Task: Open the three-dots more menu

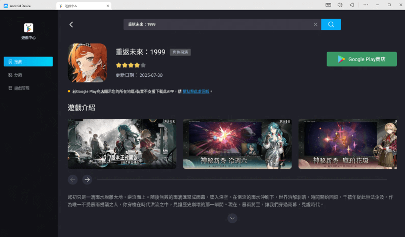Action: point(366,5)
